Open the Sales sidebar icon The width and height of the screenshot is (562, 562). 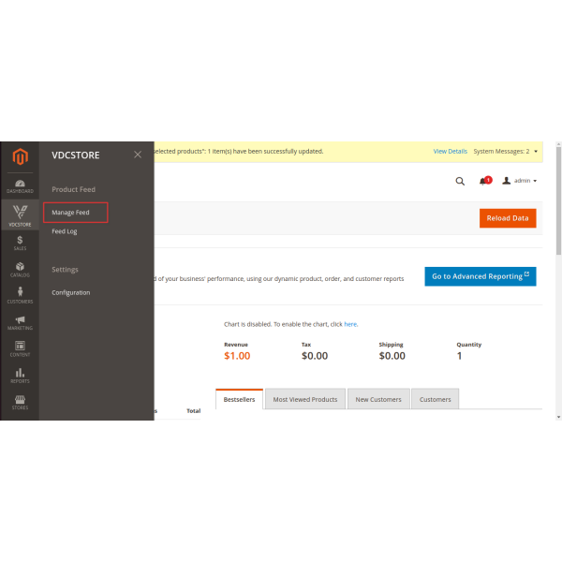tap(19, 243)
